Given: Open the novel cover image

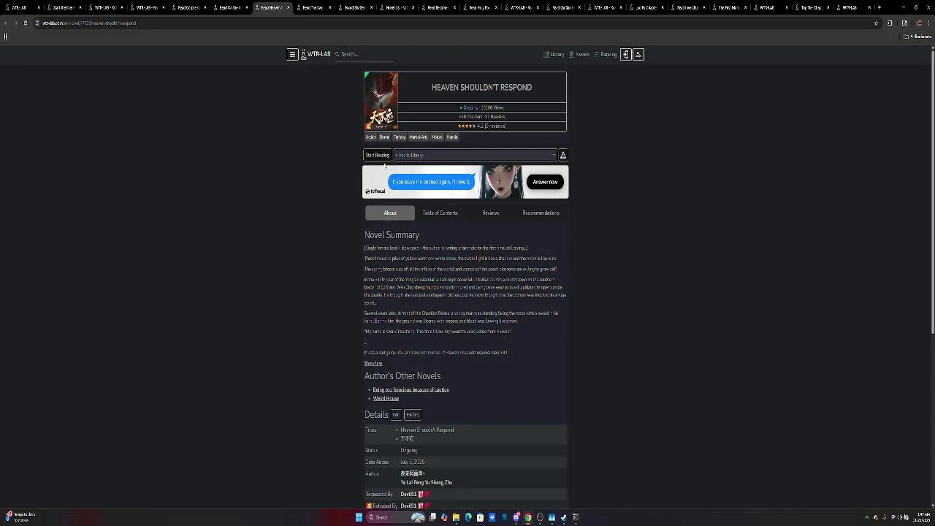Looking at the screenshot, I should point(381,102).
